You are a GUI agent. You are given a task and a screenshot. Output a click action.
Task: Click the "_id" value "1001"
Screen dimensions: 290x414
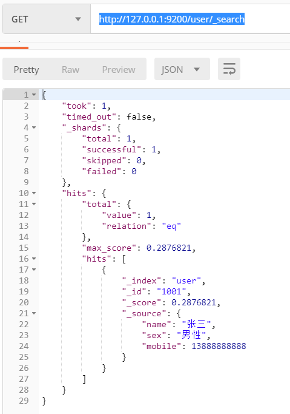tap(172, 291)
